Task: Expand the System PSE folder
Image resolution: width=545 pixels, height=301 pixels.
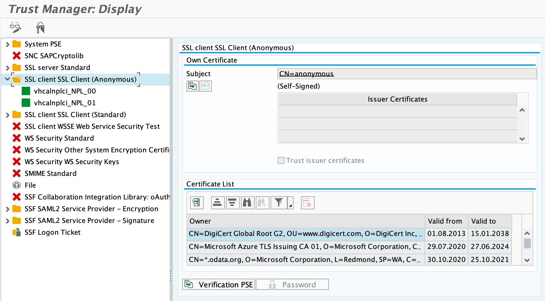Action: (x=7, y=44)
